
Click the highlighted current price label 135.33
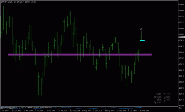[181, 37]
